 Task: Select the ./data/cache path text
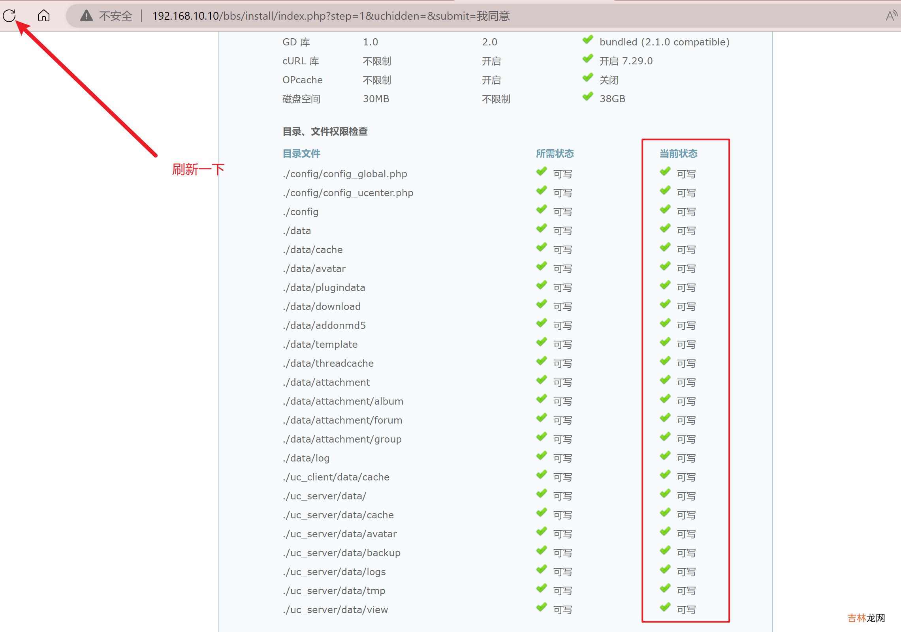point(312,250)
